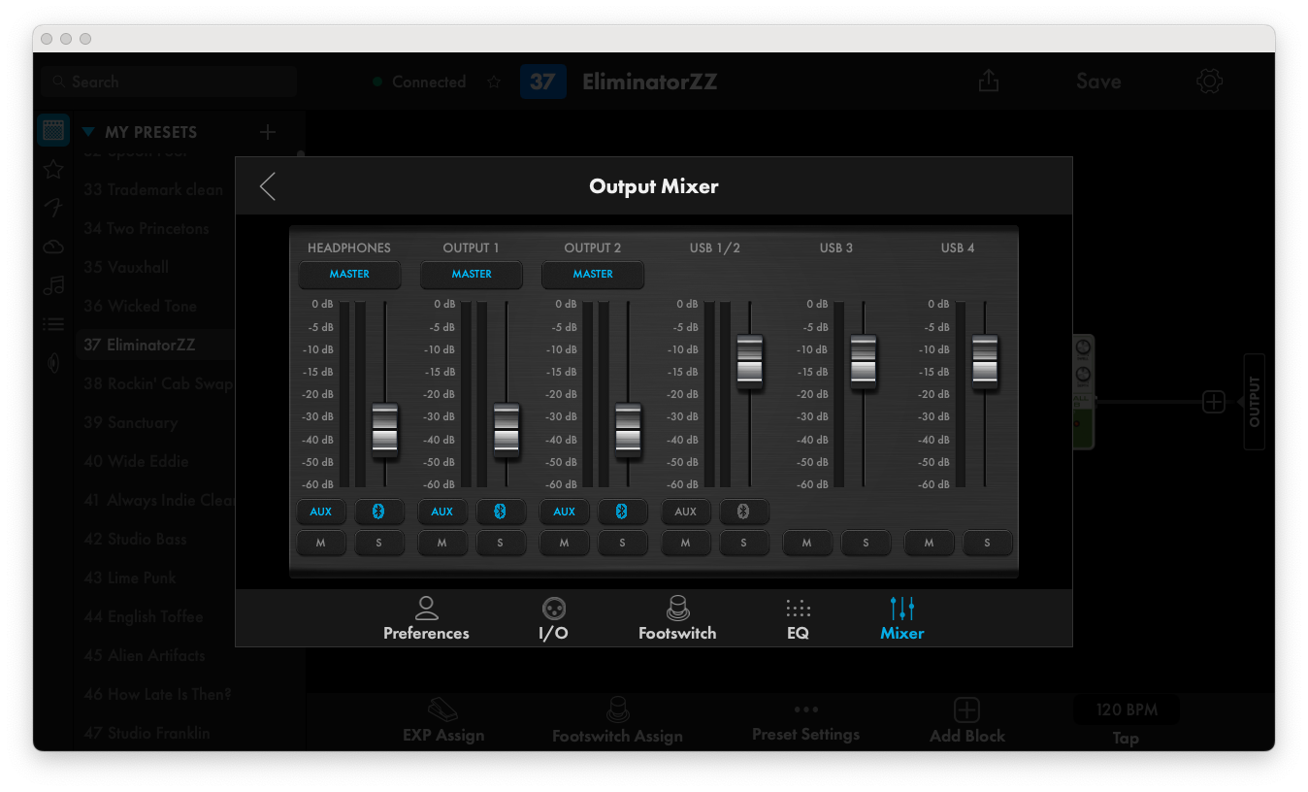Viewport: 1308px width, 792px height.
Task: Open the Preferences settings panel
Action: tap(426, 618)
